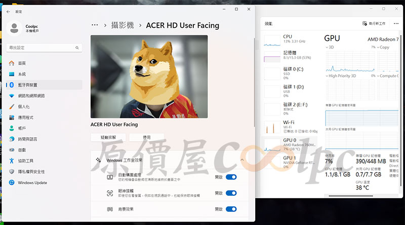Viewport: 405px width, 225px height.
Task: Open the Coolpc account profile avatar
Action: point(14,28)
